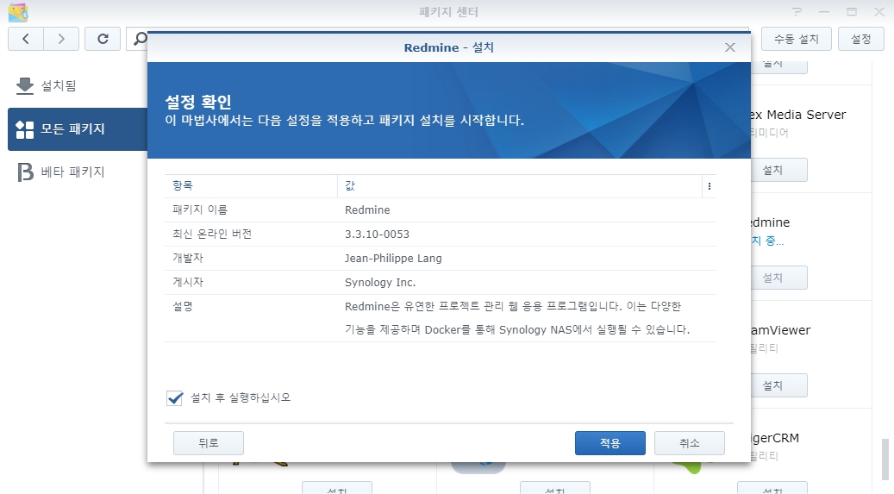Click the 적용 button
This screenshot has height=494, width=894.
tap(610, 443)
